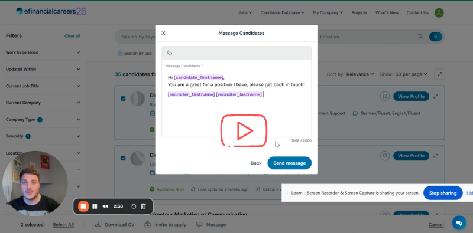Expand the Seniority filter
The height and width of the screenshot is (233, 473).
[43, 136]
